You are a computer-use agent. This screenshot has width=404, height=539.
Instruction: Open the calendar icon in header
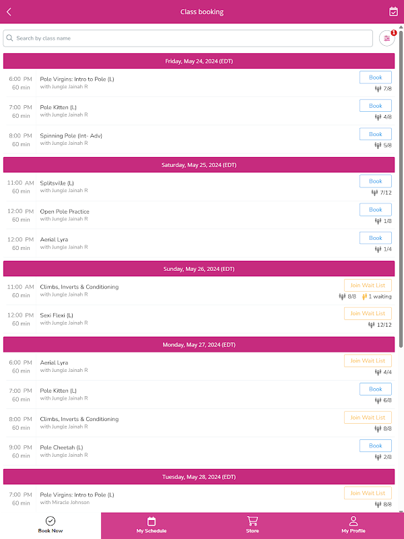394,11
